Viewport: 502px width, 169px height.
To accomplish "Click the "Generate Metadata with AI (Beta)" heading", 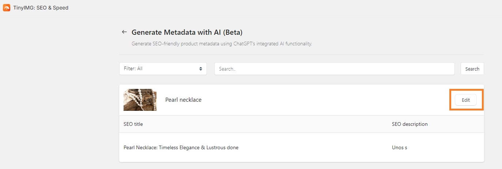I will pyautogui.click(x=186, y=32).
